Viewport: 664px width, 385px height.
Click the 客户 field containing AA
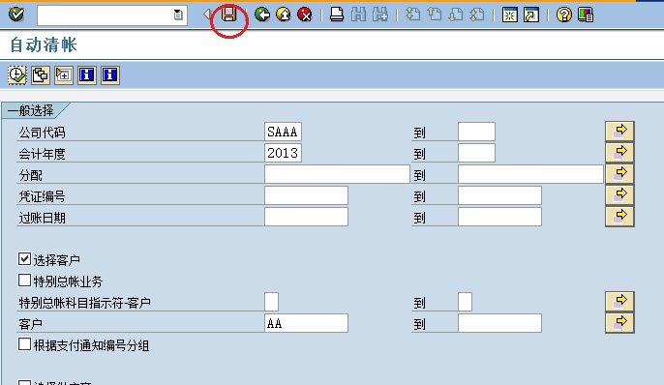coord(306,323)
